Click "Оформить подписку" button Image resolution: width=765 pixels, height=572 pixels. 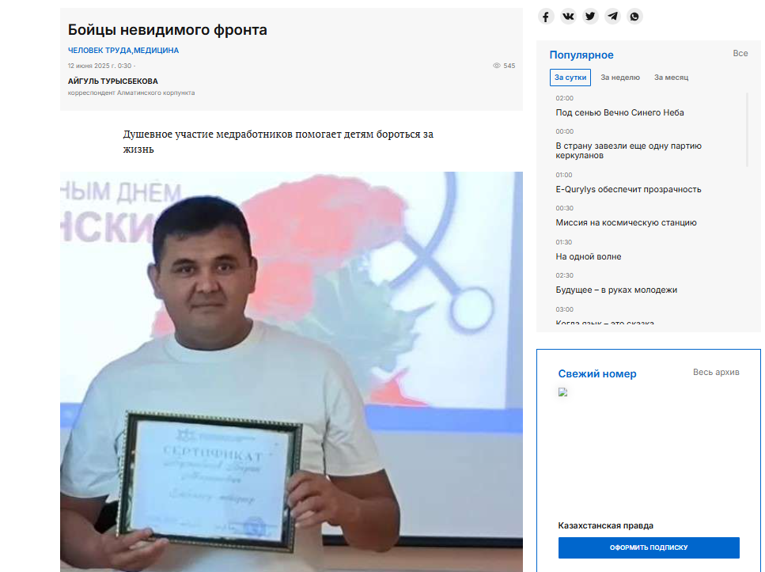click(649, 547)
